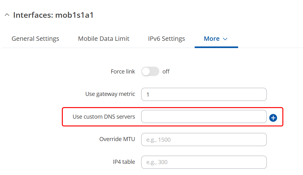
Task: Click the Use custom DNS servers label
Action: (104, 117)
